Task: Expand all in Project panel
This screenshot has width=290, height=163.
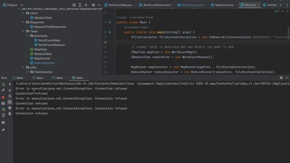Action: pos(80,5)
